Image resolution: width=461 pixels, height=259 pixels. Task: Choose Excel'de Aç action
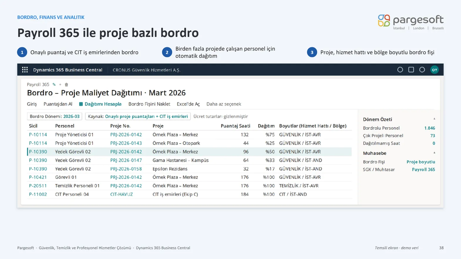point(188,104)
